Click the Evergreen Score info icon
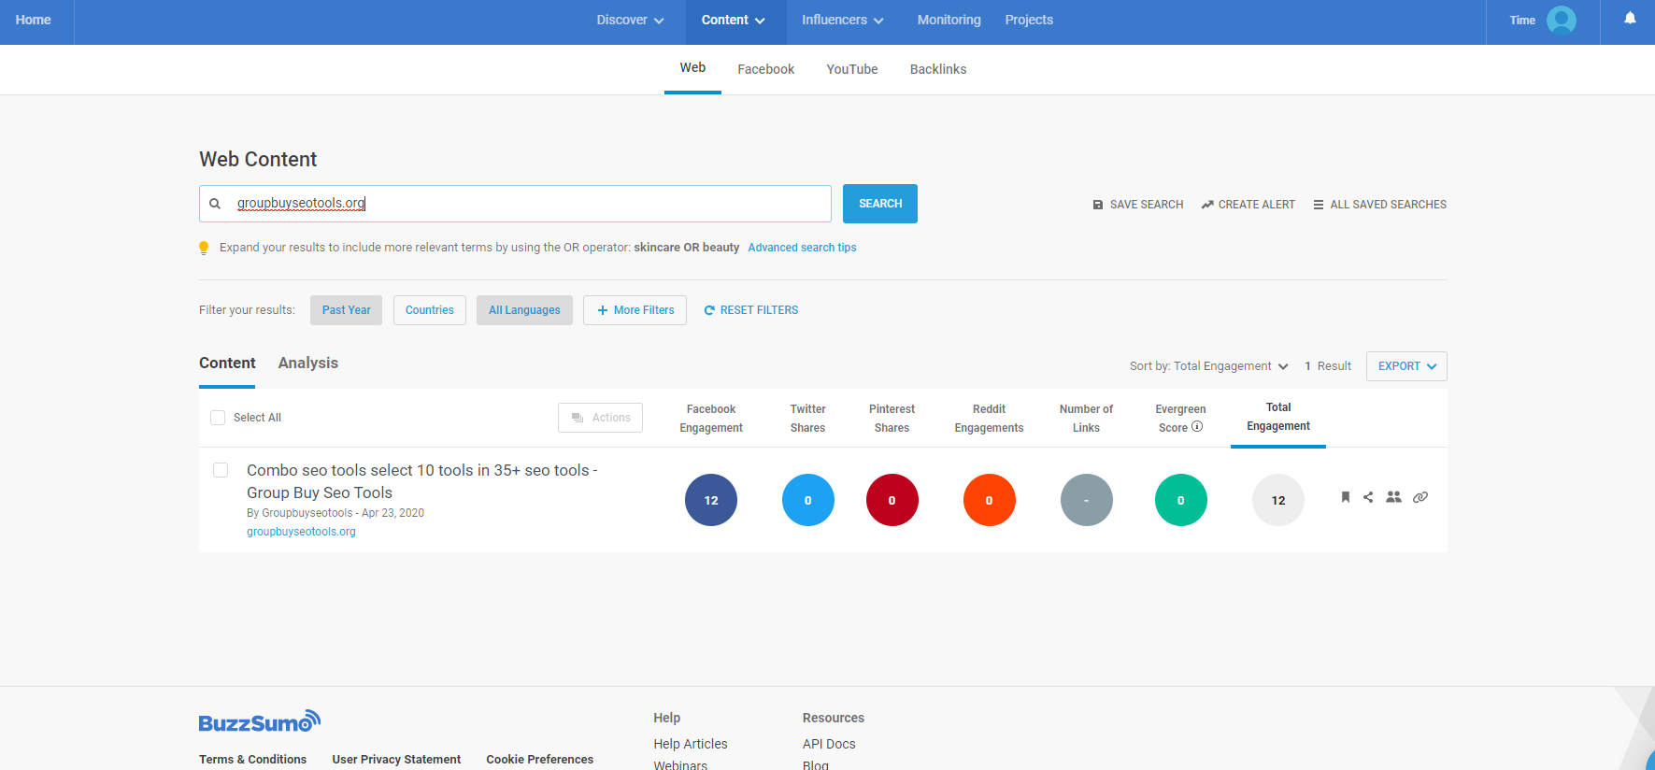 point(1197,427)
